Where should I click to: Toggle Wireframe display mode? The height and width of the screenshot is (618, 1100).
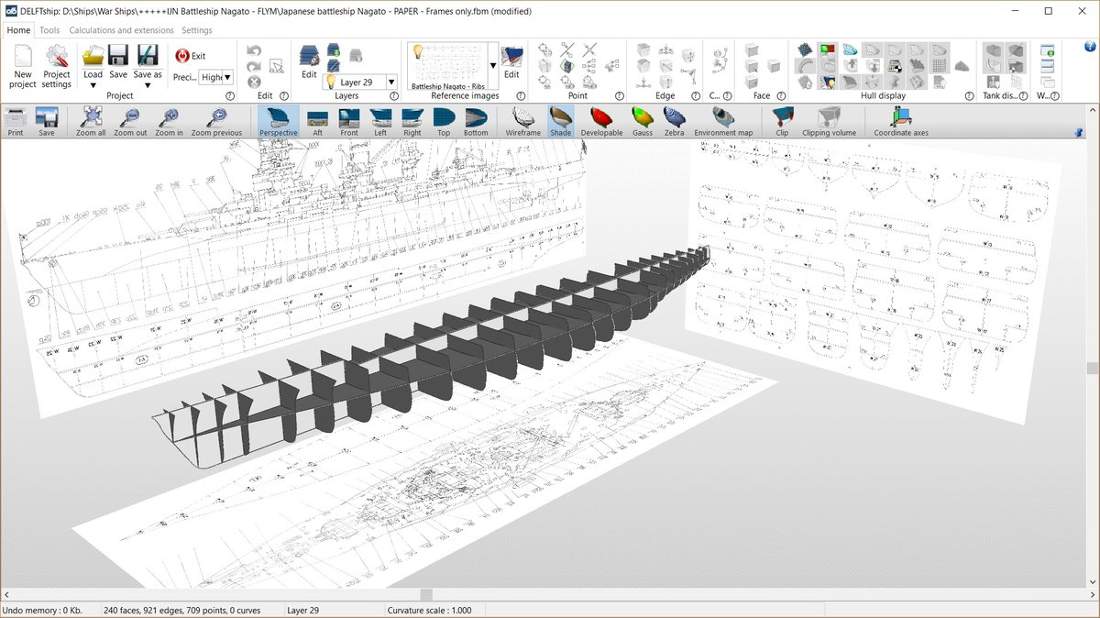523,121
